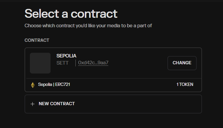Click the gray contract thumbnail placeholder
This screenshot has height=128, width=223.
[x=40, y=63]
